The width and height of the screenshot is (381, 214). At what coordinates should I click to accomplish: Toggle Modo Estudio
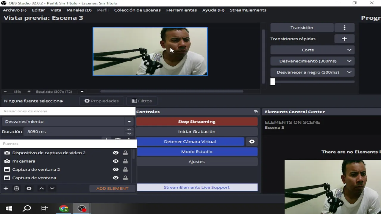(197, 152)
